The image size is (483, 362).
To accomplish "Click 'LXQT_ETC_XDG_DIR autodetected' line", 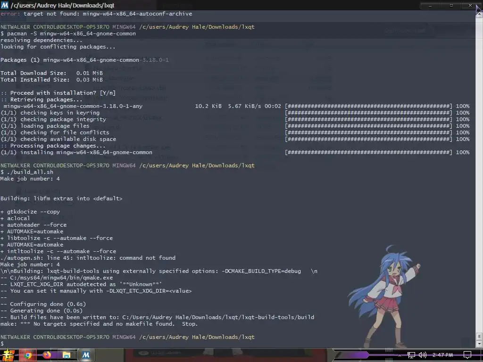I will [x=81, y=284].
